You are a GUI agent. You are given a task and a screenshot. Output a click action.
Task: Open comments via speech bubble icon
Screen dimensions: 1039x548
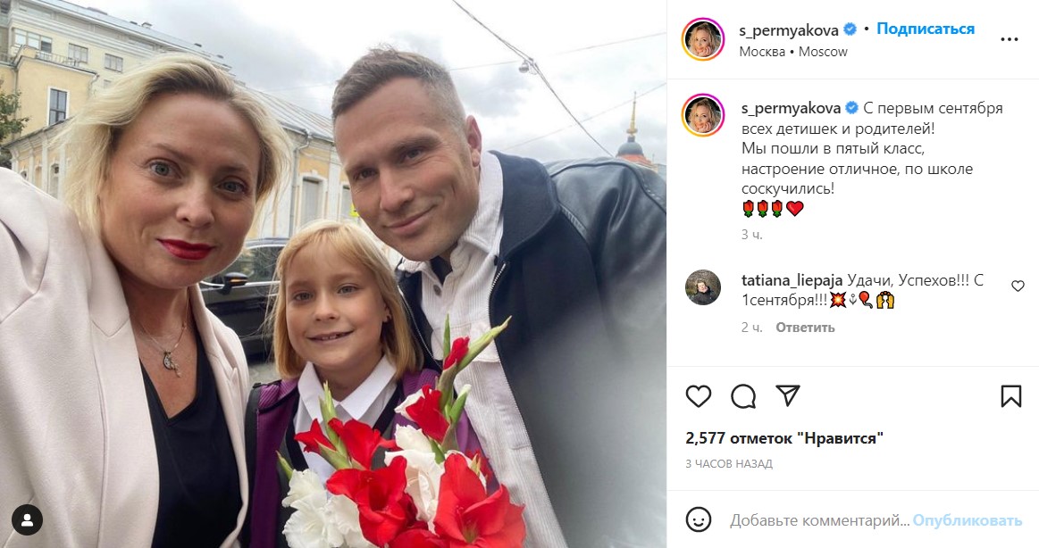[743, 396]
